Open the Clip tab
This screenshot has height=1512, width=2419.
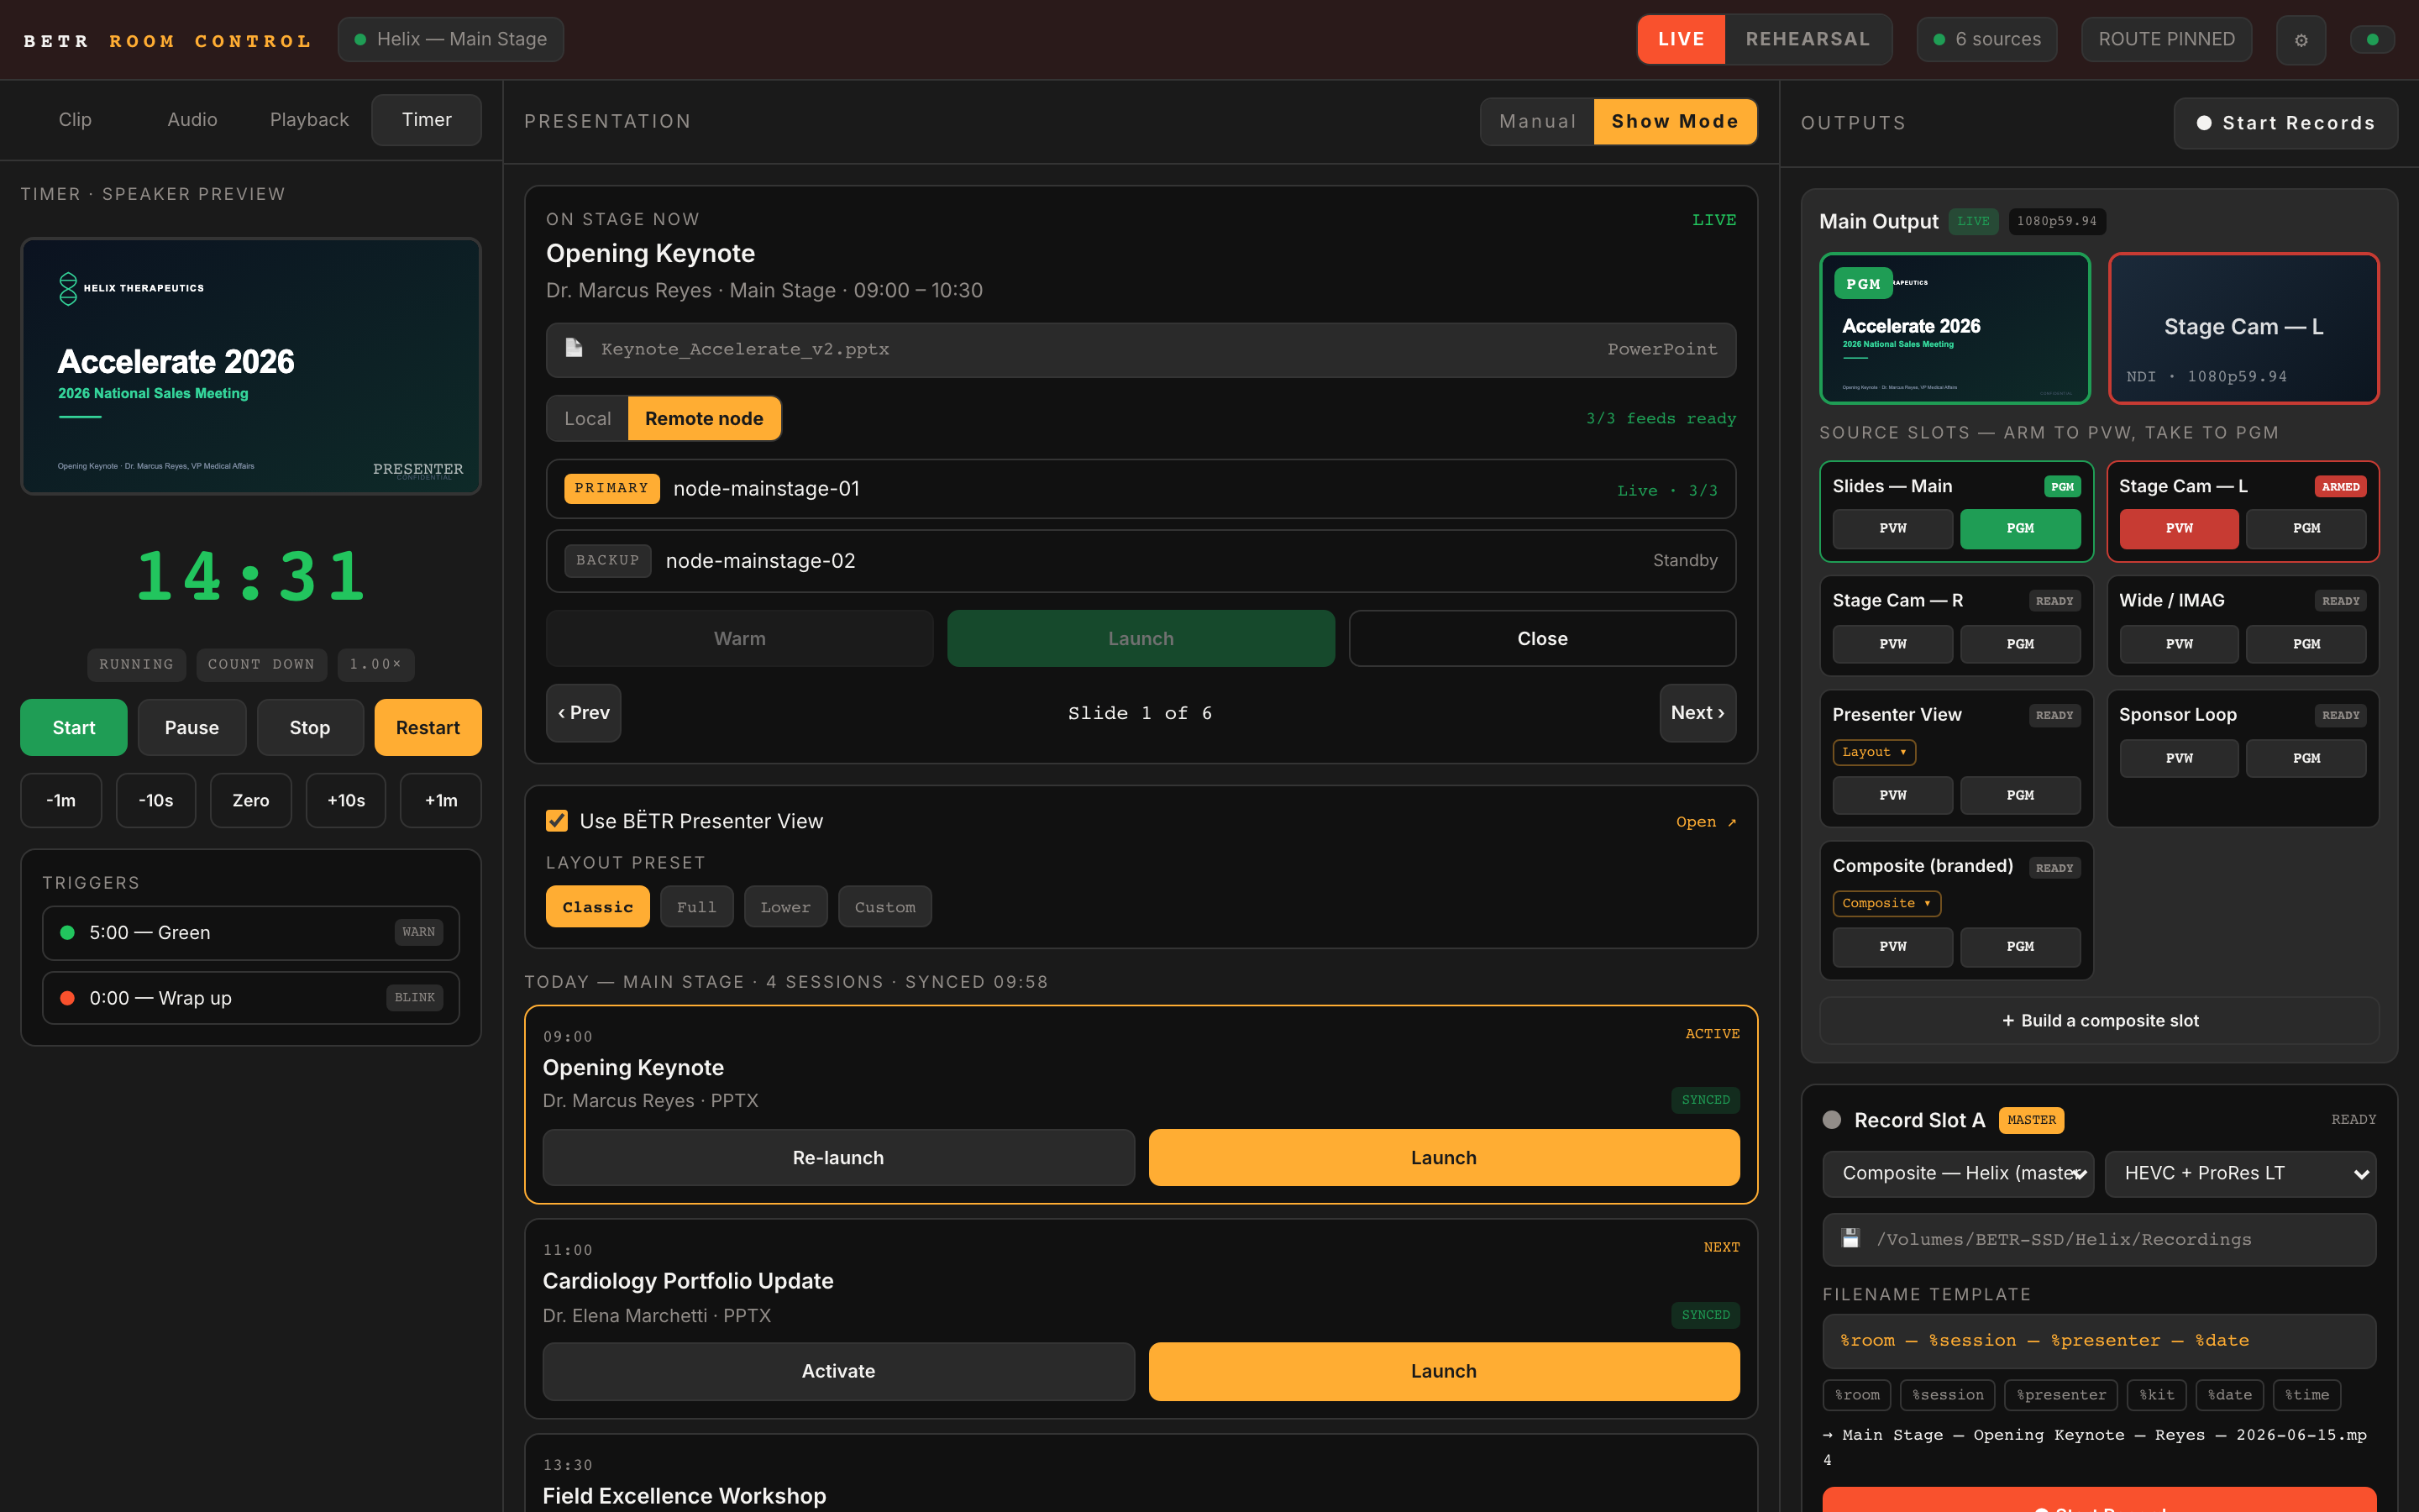coord(75,120)
